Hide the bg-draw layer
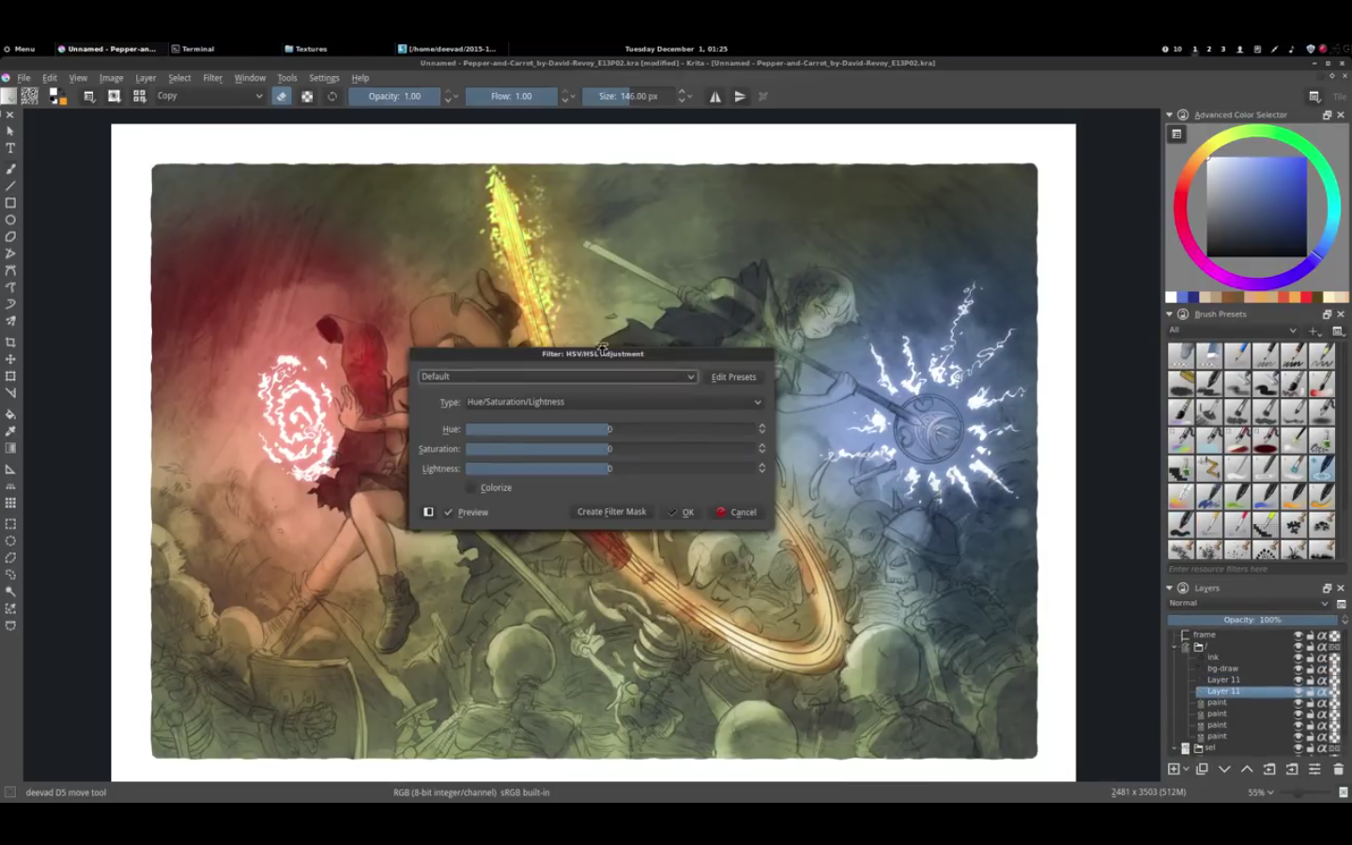Image resolution: width=1352 pixels, height=845 pixels. [1298, 669]
